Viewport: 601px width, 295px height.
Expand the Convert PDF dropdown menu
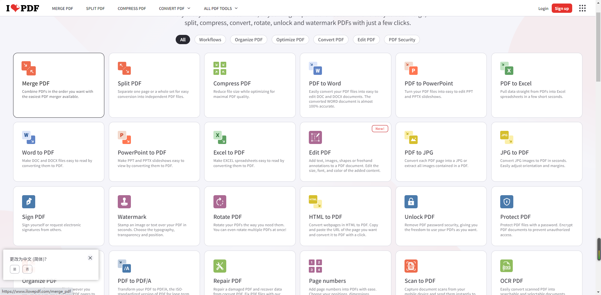point(174,8)
